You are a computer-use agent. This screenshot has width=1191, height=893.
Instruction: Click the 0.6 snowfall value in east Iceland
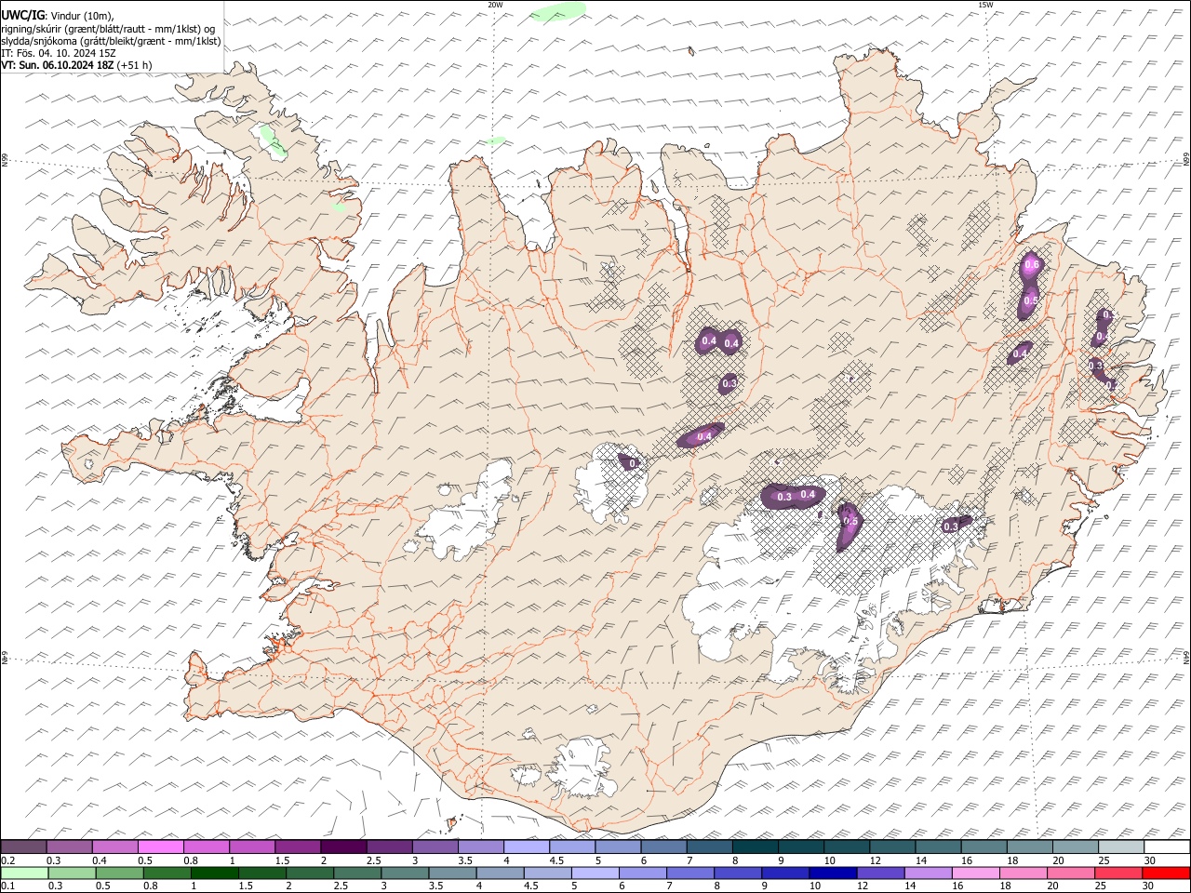coord(1031,266)
